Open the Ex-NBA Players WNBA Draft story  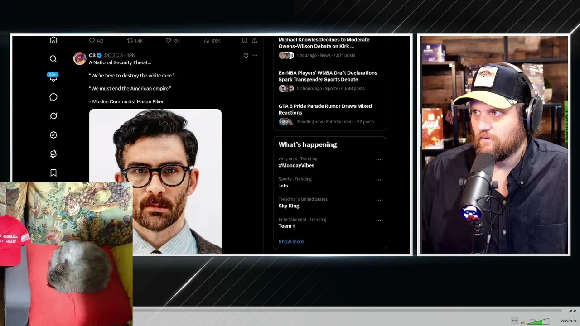pyautogui.click(x=328, y=76)
